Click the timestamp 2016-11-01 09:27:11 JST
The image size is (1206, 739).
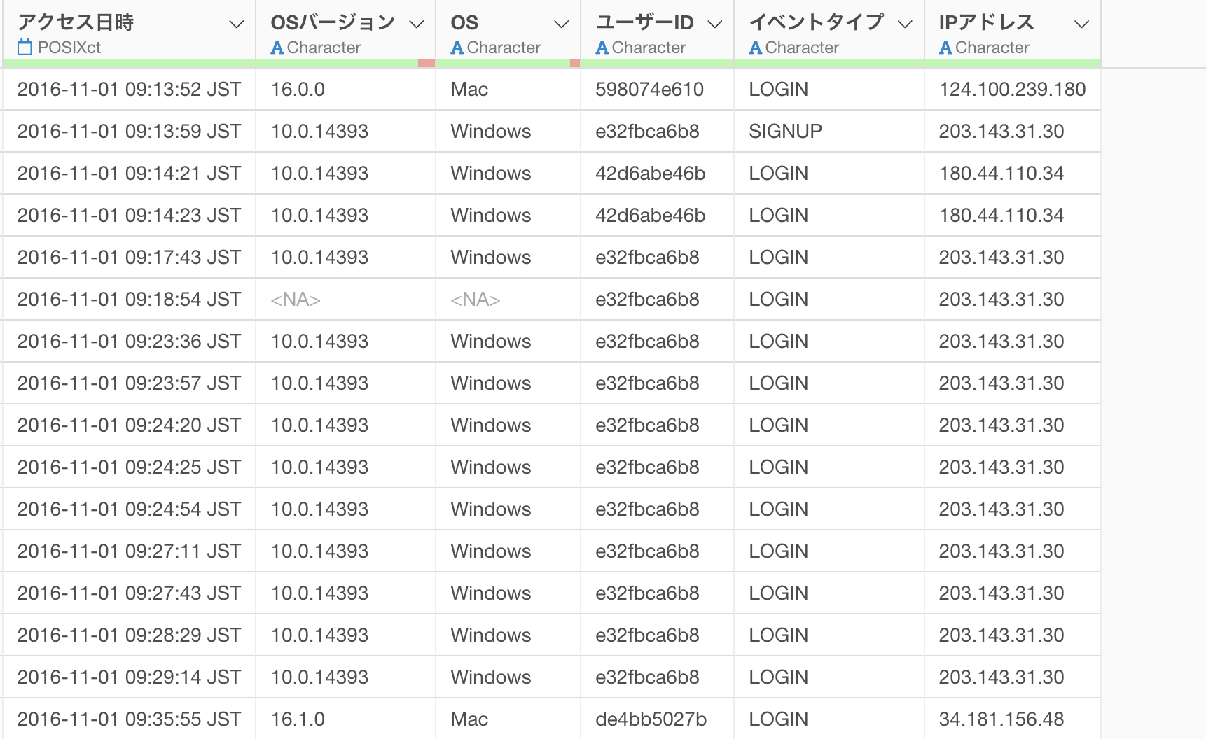129,551
